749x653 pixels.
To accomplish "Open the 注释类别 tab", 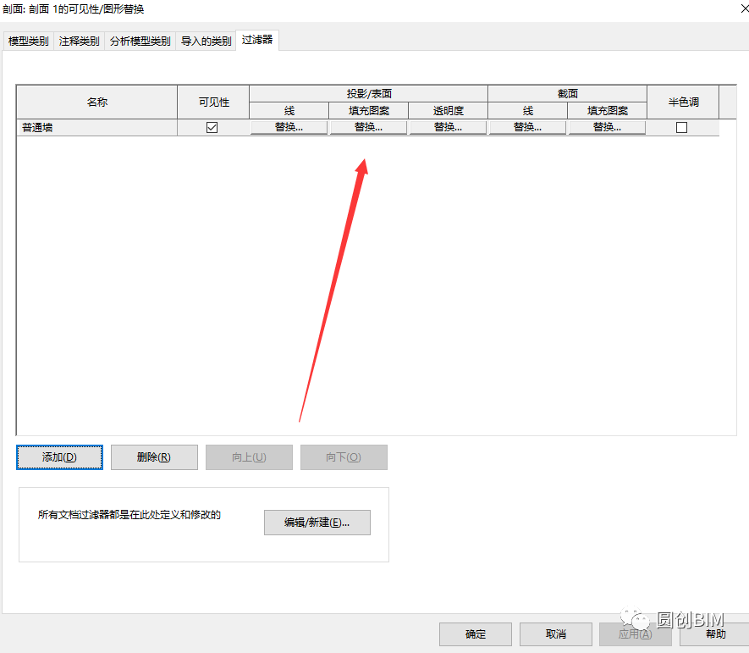I will (80, 42).
